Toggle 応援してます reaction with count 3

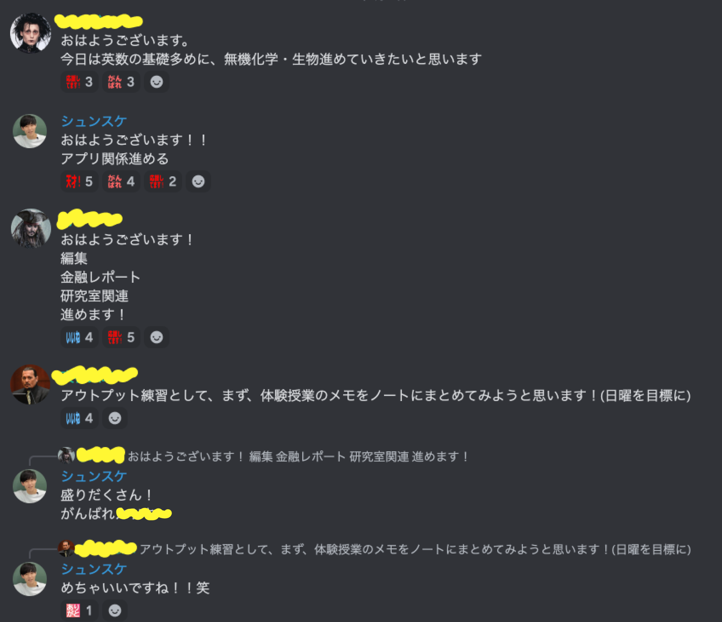tap(79, 82)
